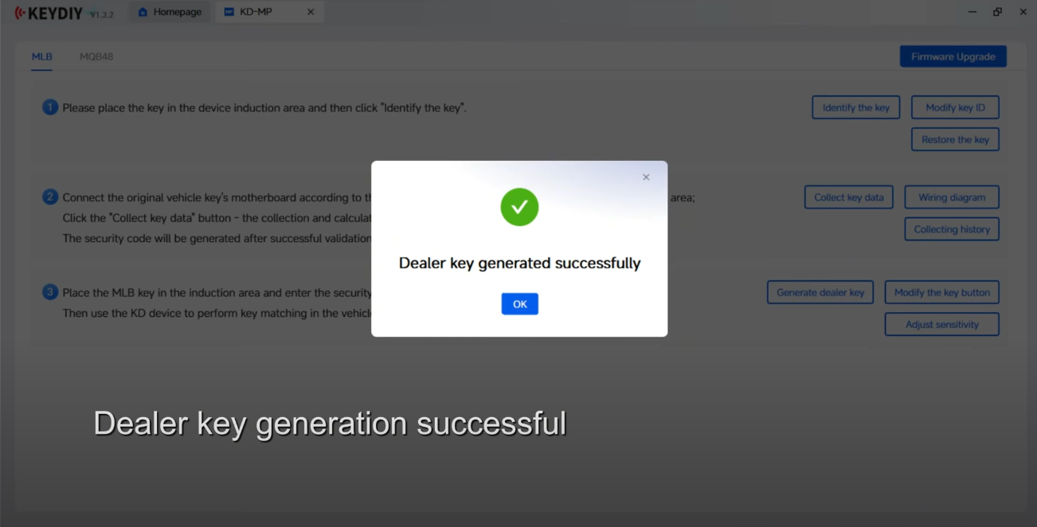This screenshot has height=527, width=1037.
Task: Click the Firmware Upgrade button
Action: [953, 57]
